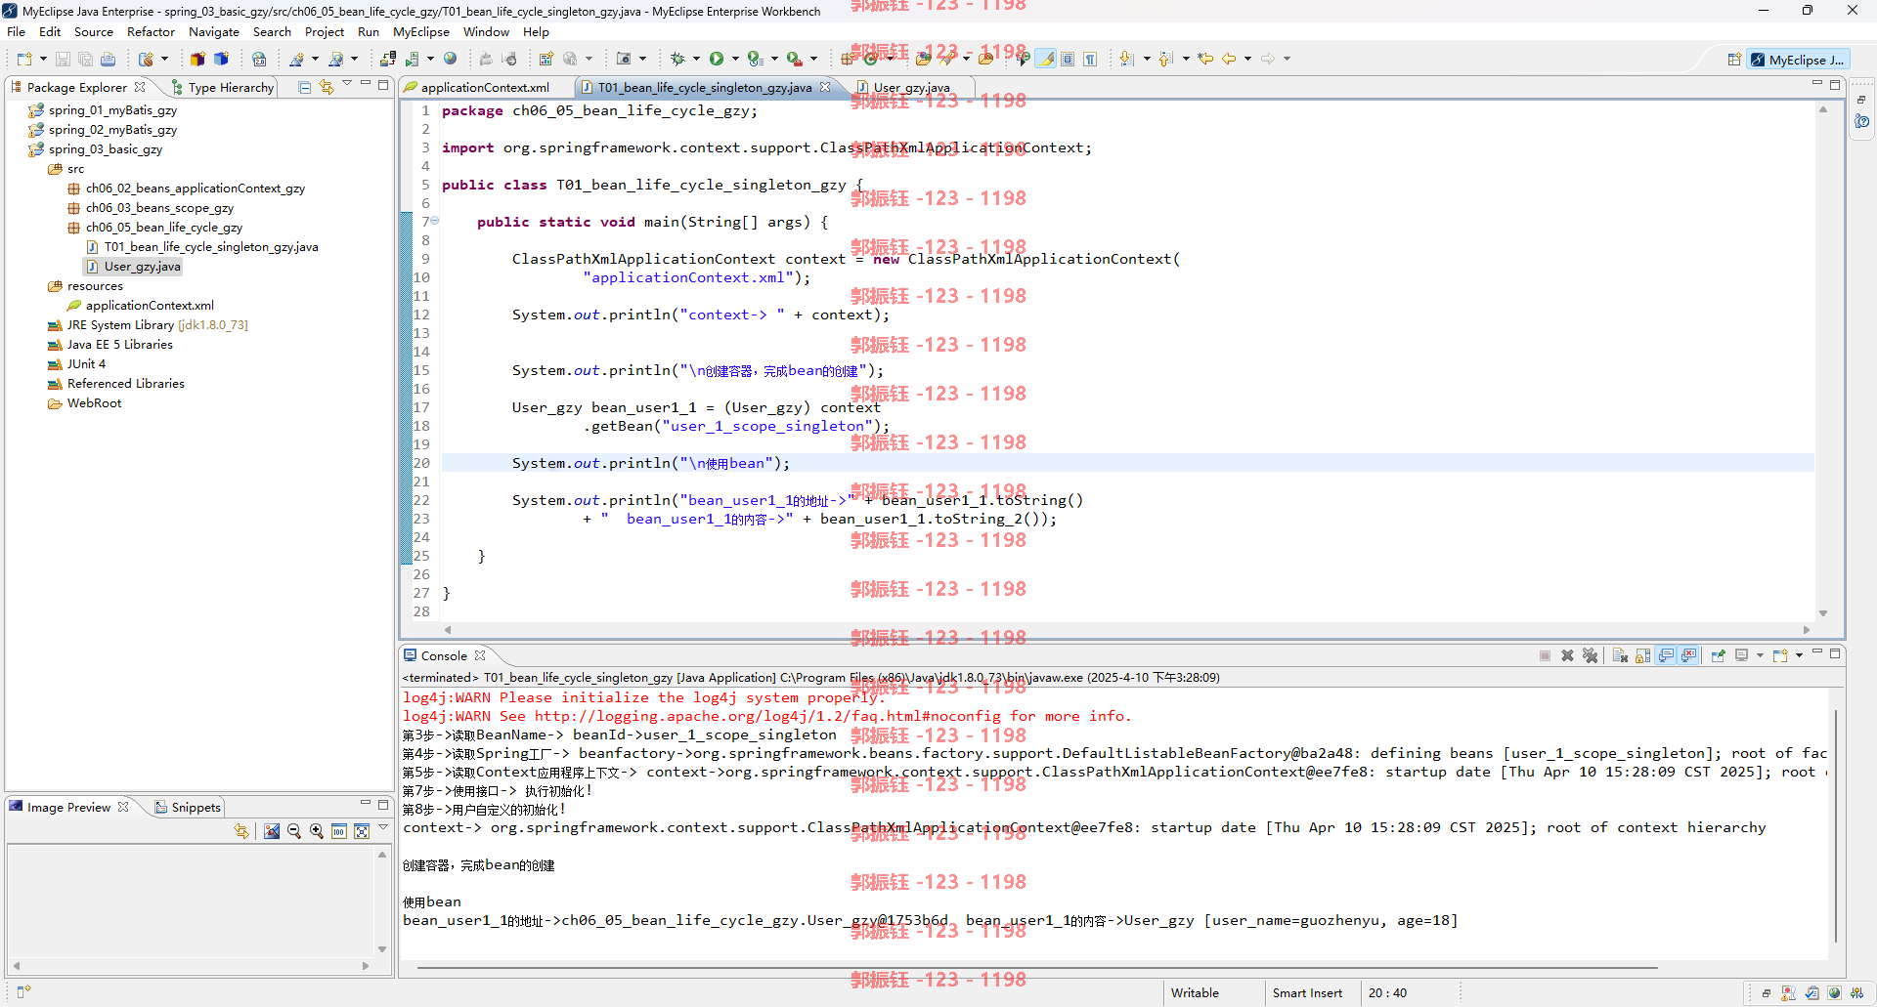
Task: Click the Last Edit Location icon
Action: [1205, 59]
